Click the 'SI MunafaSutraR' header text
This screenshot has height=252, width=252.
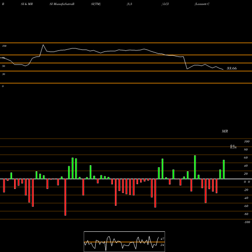[x=62, y=4]
